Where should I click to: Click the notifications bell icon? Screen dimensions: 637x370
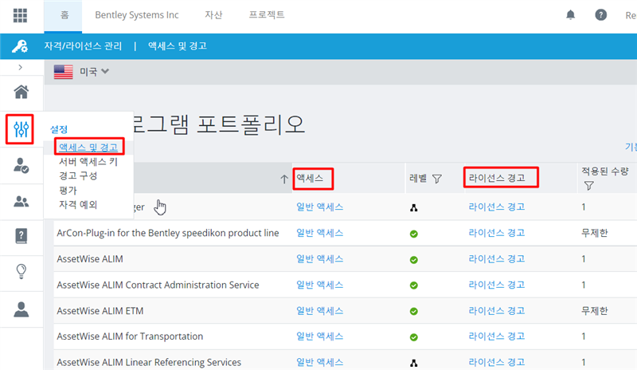point(570,15)
